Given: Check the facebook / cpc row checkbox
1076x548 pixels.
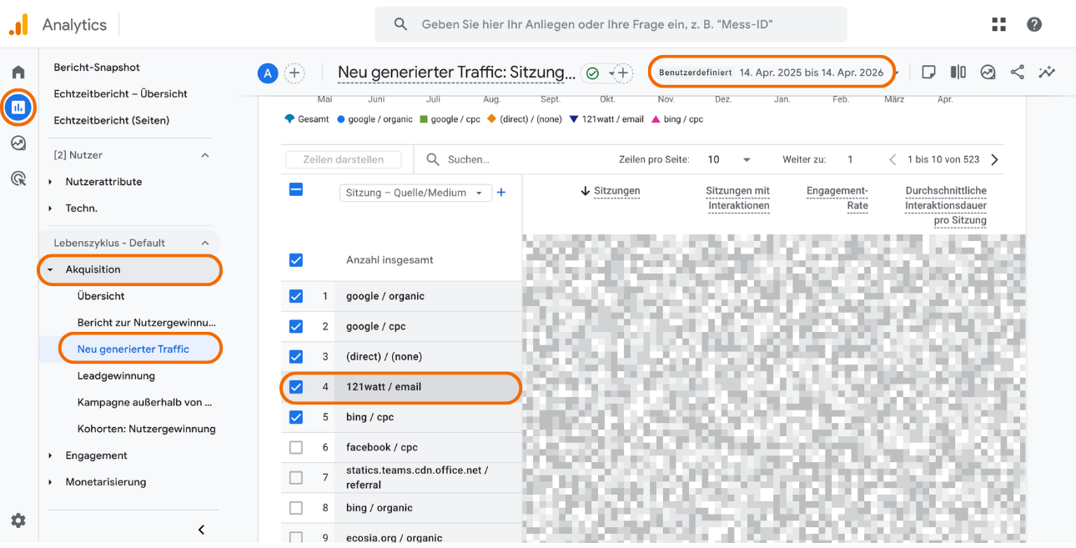Looking at the screenshot, I should click(296, 448).
